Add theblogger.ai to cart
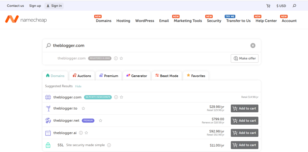Viewport: 308px width, 152px height. pyautogui.click(x=244, y=133)
